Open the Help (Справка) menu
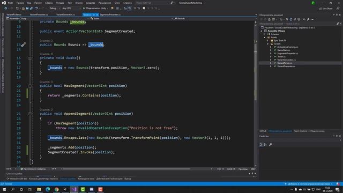343x193 pixels. (128, 3)
